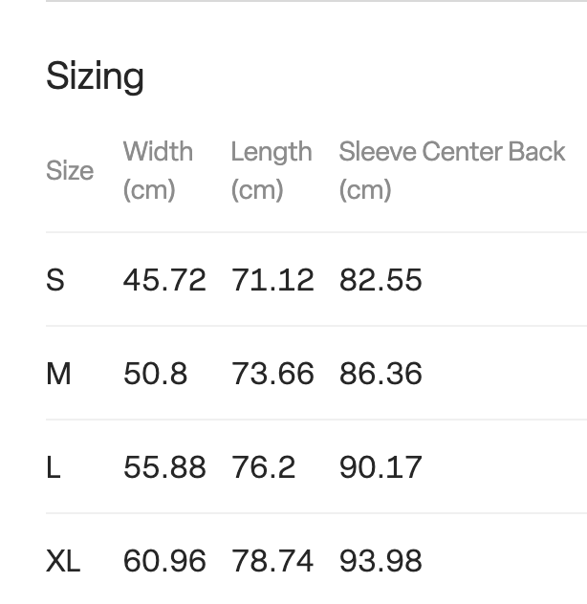This screenshot has height=604, width=587.
Task: Click the 82.55 sleeve value for S
Action: coord(380,280)
